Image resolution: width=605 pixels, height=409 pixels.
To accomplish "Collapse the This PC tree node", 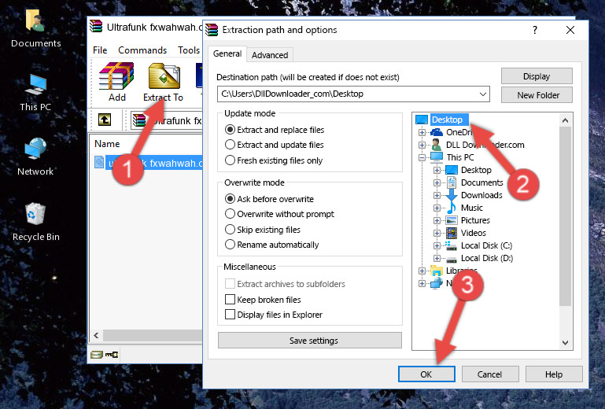I will coord(422,157).
